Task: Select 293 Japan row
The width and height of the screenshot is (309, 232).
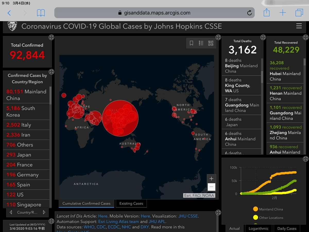Action: point(26,155)
